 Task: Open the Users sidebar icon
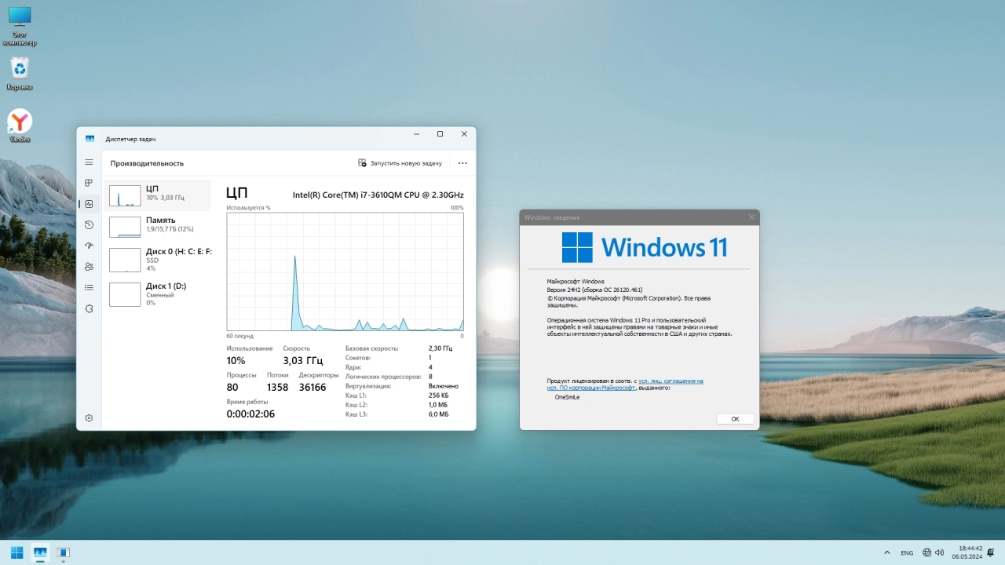89,267
